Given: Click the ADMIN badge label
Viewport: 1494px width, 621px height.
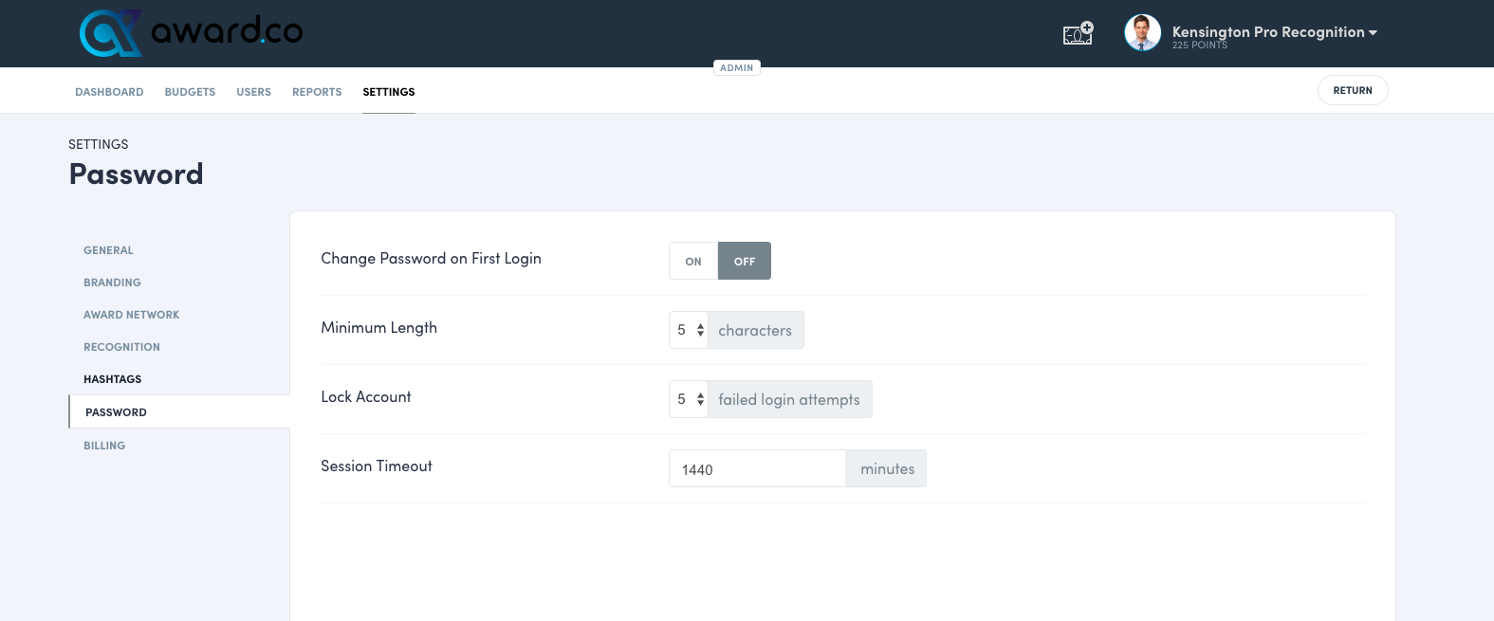Looking at the screenshot, I should point(736,68).
